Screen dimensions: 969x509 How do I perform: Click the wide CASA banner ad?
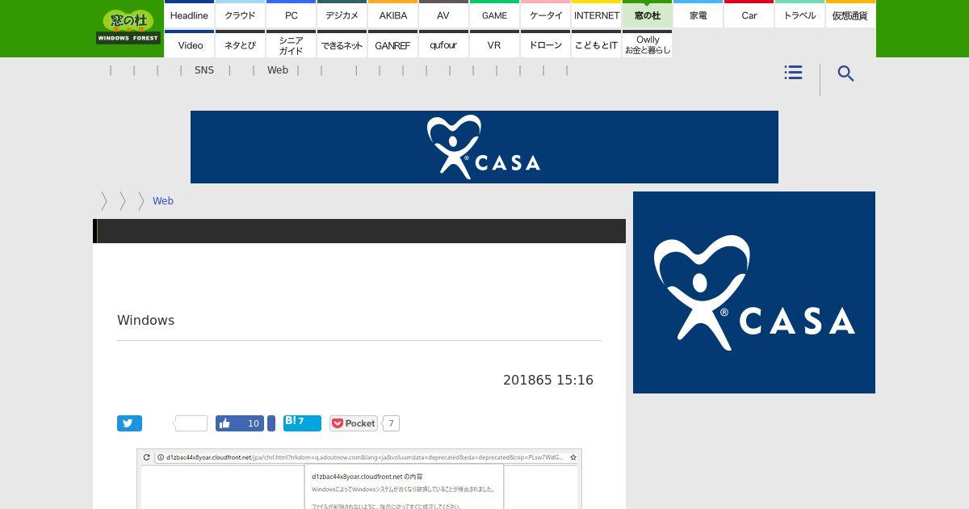pos(484,147)
